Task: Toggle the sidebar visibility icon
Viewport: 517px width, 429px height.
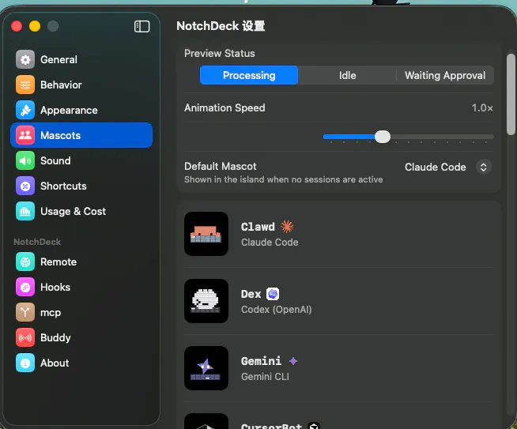Action: pyautogui.click(x=142, y=26)
